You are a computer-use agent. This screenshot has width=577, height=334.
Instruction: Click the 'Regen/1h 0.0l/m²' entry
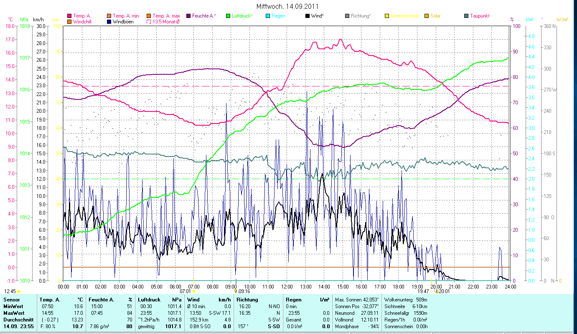tap(406, 320)
